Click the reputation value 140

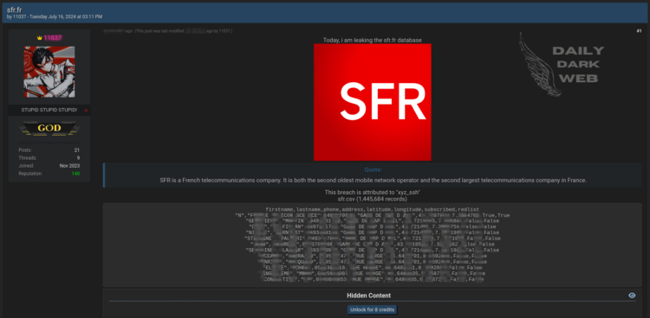tap(75, 174)
